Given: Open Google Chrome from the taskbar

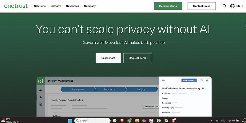Looking at the screenshot, I should pos(129,121).
